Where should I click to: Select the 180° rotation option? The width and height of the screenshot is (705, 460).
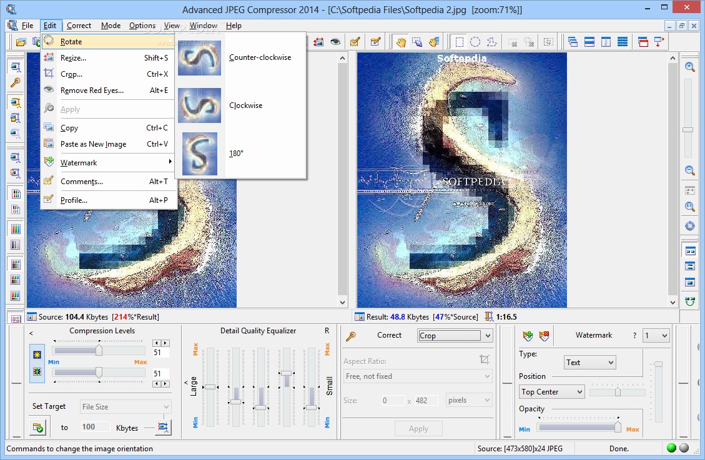(x=241, y=154)
